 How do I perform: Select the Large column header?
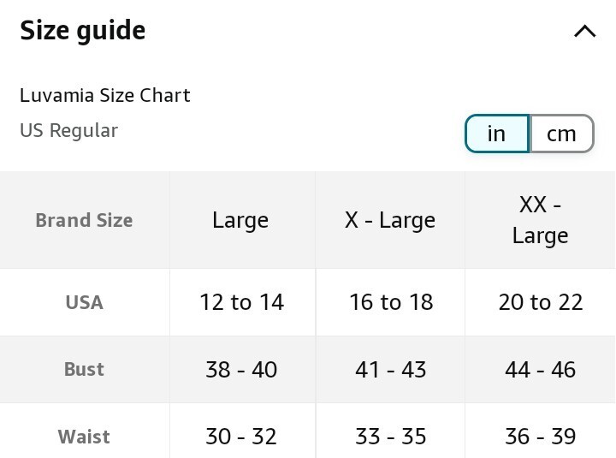(x=240, y=220)
